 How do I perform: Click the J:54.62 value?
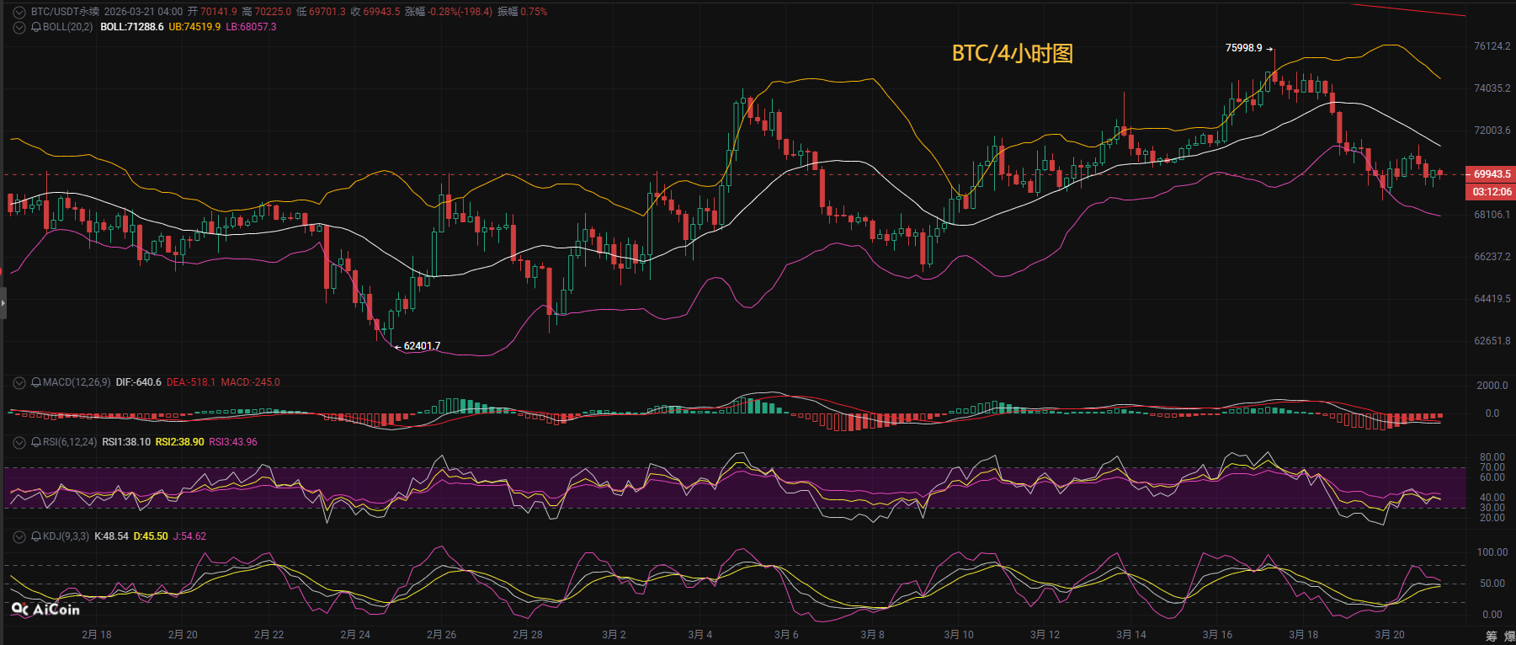click(189, 536)
